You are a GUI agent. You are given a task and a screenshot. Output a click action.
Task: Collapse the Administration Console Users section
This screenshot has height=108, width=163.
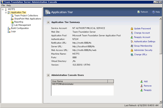pos(48,75)
